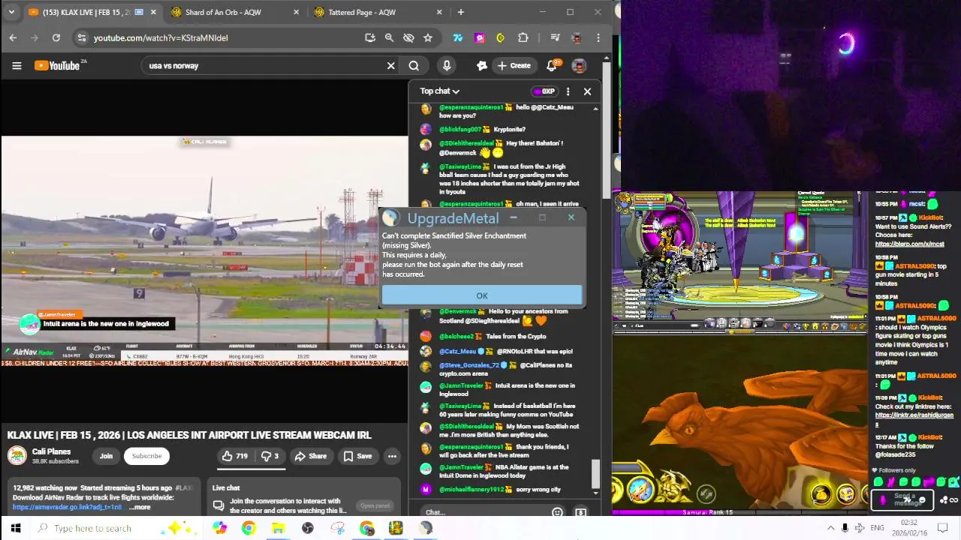Open Chrome from the taskbar

[249, 529]
